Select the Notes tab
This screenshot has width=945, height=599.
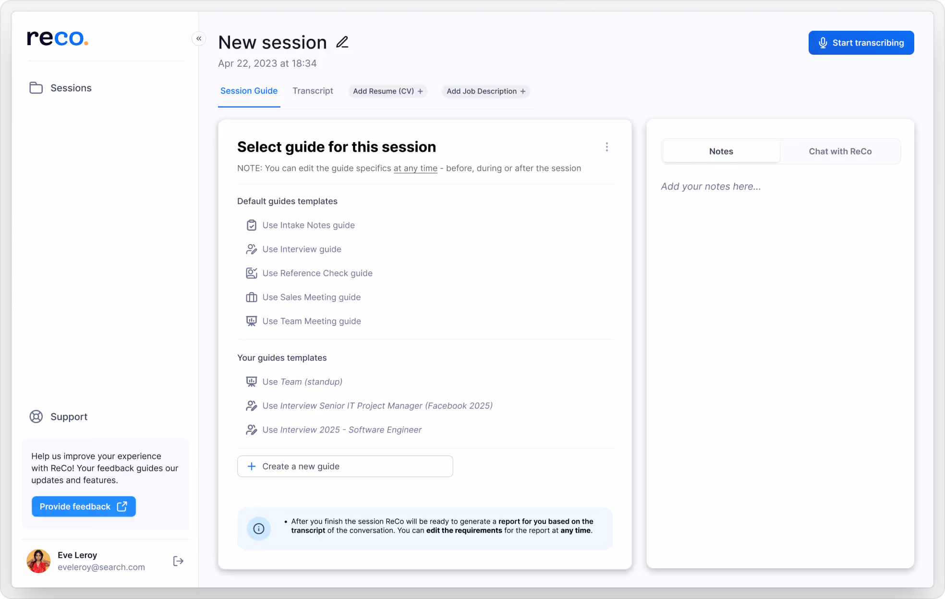(721, 151)
